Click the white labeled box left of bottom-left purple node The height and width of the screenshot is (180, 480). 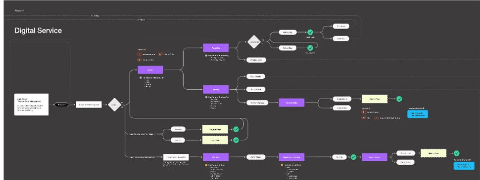tap(176, 157)
